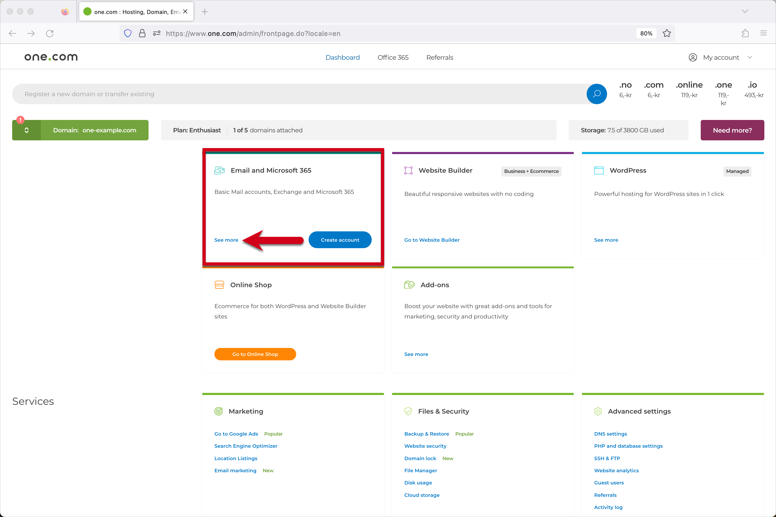Click the Create account button
Image resolution: width=776 pixels, height=517 pixels.
coord(339,239)
